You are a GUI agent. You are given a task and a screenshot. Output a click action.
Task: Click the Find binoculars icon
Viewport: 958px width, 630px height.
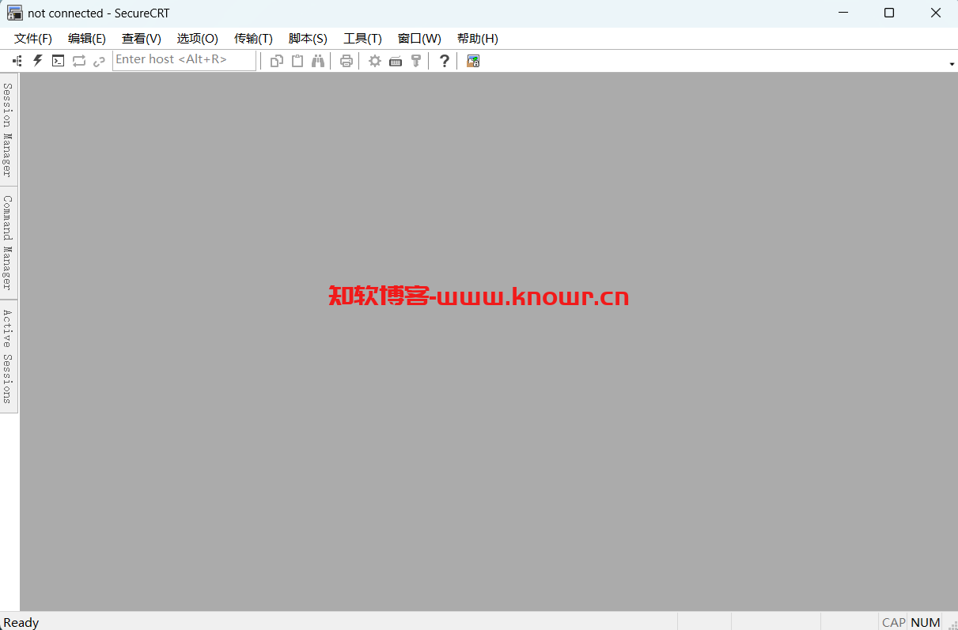[318, 60]
